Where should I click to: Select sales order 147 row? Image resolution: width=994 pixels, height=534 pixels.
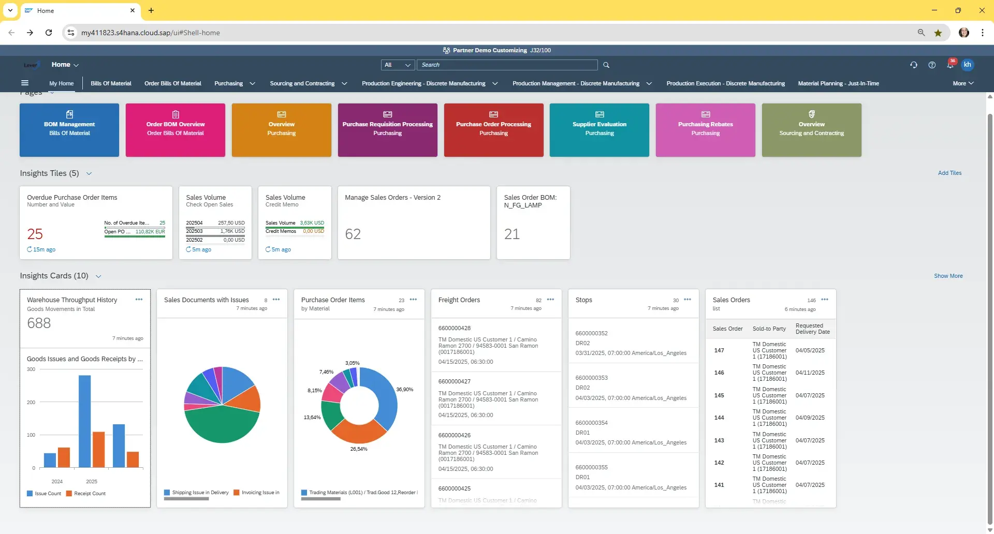[x=770, y=350]
